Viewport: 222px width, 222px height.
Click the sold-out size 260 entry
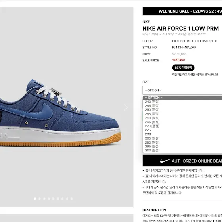182,118
